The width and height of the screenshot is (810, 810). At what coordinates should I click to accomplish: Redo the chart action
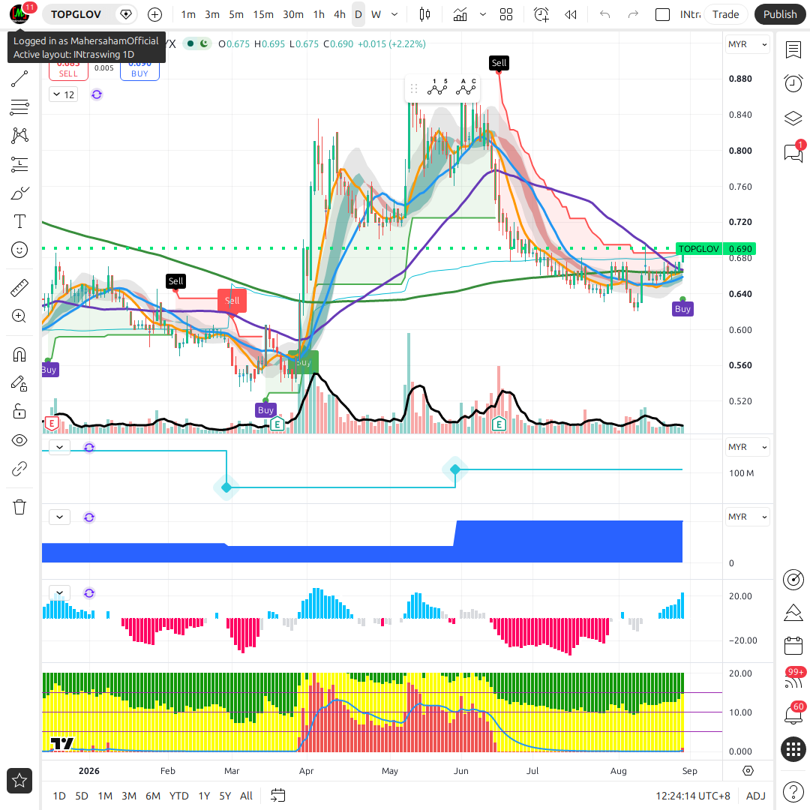pyautogui.click(x=633, y=14)
